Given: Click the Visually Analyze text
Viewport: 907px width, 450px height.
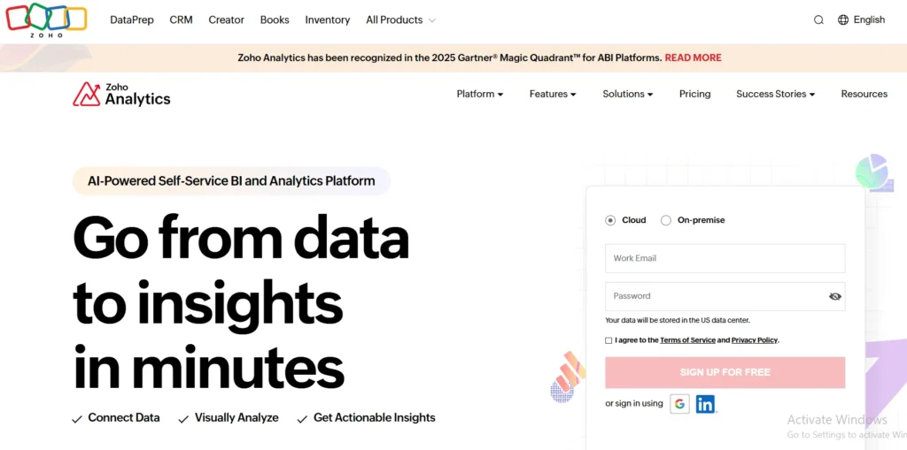Looking at the screenshot, I should tap(236, 417).
